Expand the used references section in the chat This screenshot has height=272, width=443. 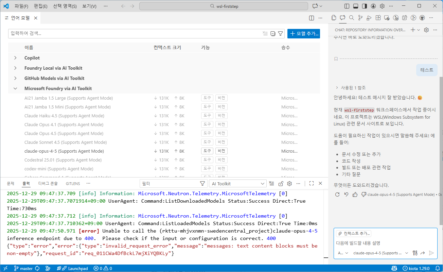(351, 87)
